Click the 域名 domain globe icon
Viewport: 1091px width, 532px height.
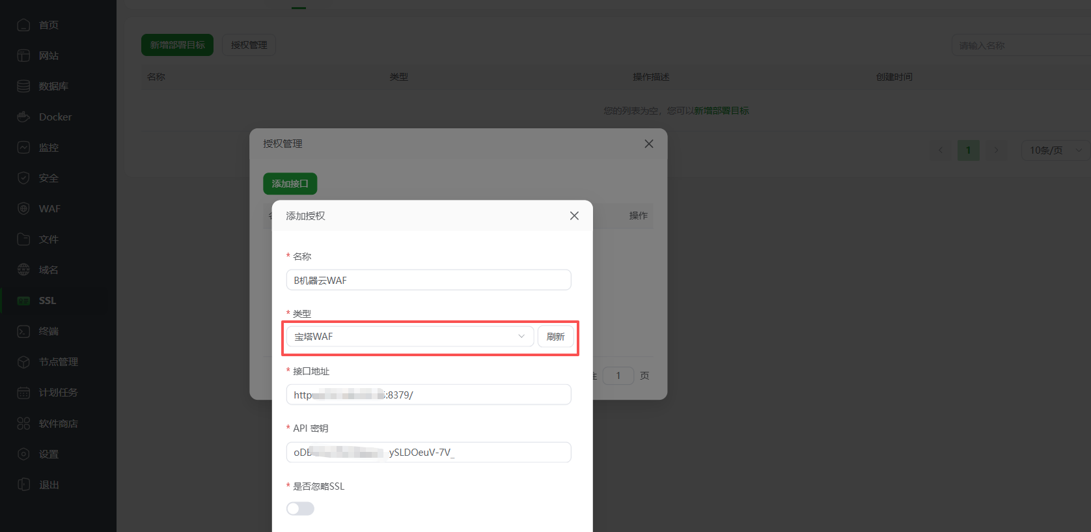click(23, 270)
